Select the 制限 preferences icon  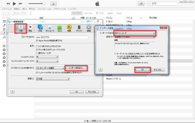(69, 28)
